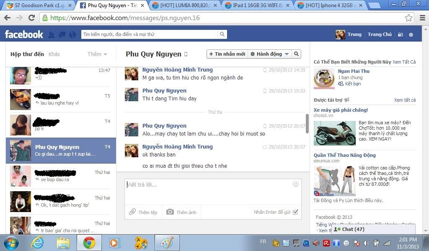Click the Tin nhắn mới button
The width and height of the screenshot is (429, 251).
click(x=227, y=54)
